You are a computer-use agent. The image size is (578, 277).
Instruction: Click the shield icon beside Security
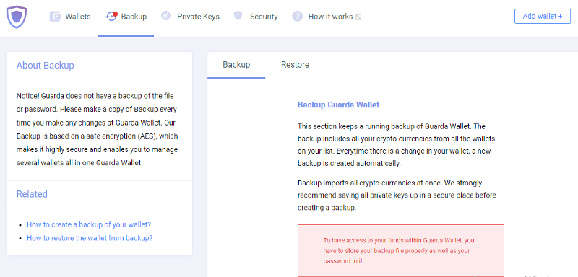click(x=238, y=16)
